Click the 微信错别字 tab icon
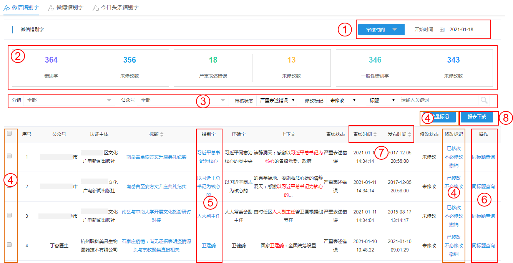 point(7,8)
